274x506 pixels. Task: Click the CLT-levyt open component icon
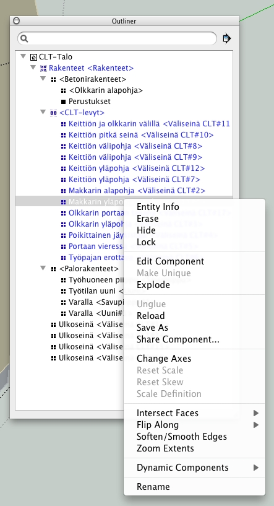click(54, 113)
